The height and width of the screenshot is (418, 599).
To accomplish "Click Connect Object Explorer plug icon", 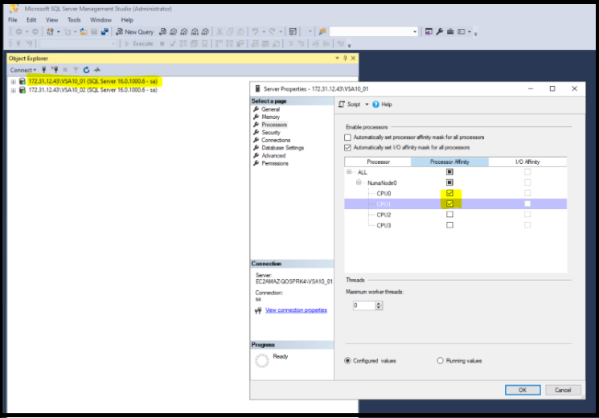I will coord(43,70).
